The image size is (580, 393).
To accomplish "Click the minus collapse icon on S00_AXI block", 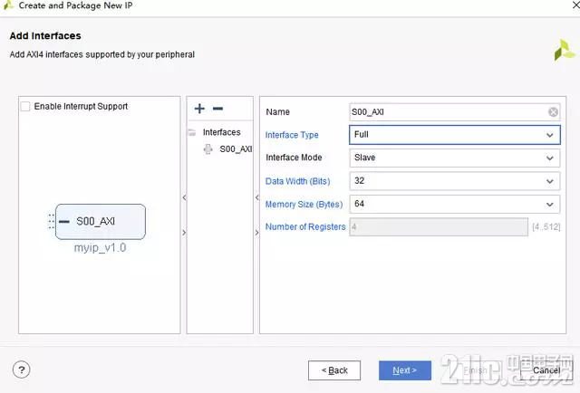I will [64, 222].
